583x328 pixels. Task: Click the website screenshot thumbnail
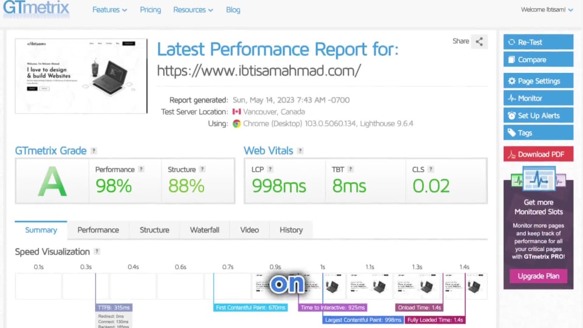click(81, 76)
